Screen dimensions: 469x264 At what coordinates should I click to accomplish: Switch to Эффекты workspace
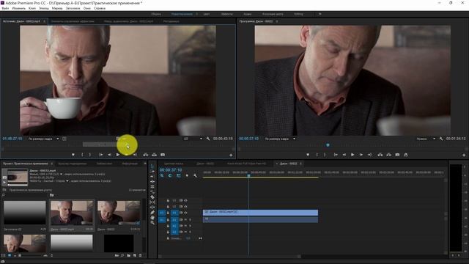[x=226, y=14]
